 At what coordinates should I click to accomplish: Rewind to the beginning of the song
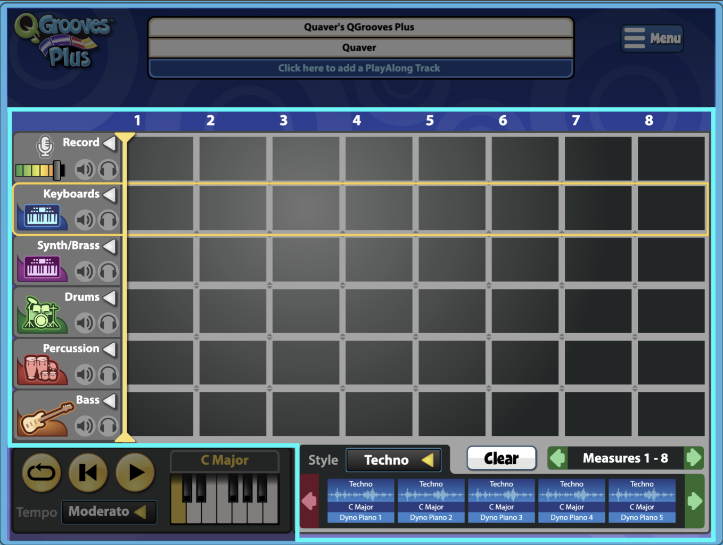[88, 472]
